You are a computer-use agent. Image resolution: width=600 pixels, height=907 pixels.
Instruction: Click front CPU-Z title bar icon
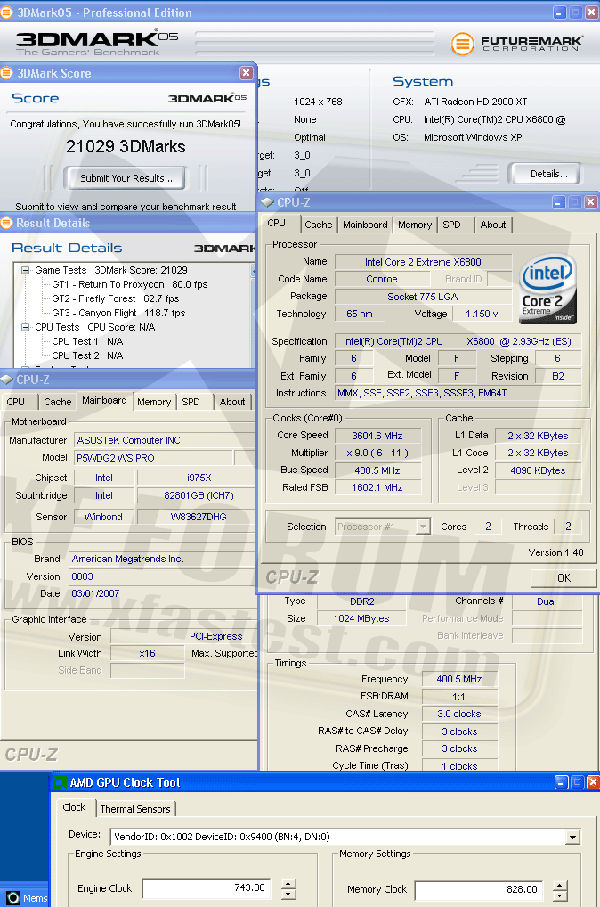(x=268, y=202)
